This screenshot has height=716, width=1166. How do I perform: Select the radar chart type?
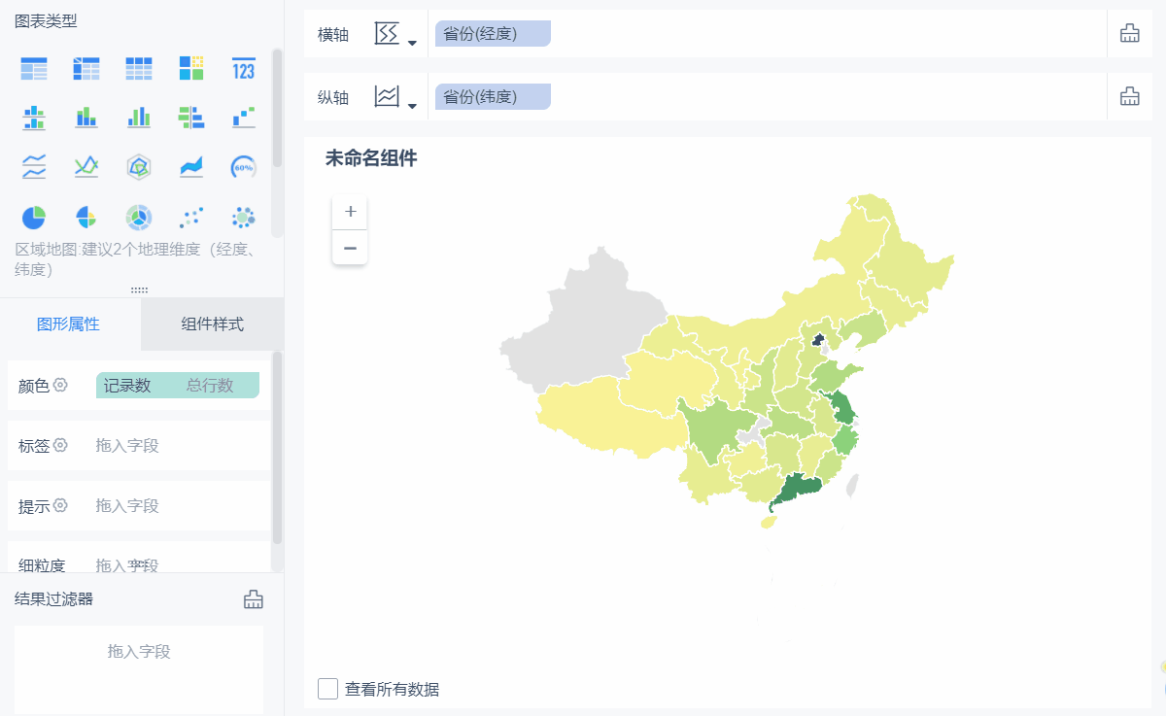coord(139,167)
